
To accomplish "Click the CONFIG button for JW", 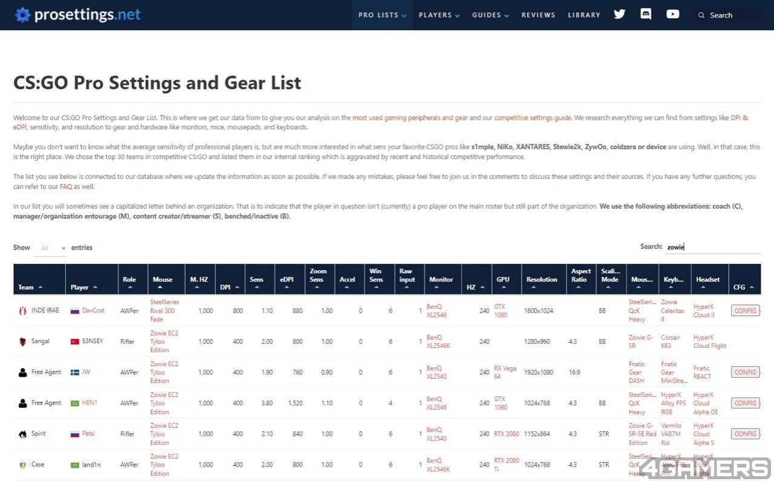I will coord(746,372).
